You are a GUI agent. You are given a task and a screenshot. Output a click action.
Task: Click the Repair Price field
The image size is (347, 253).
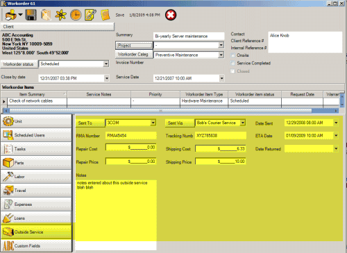click(x=131, y=162)
